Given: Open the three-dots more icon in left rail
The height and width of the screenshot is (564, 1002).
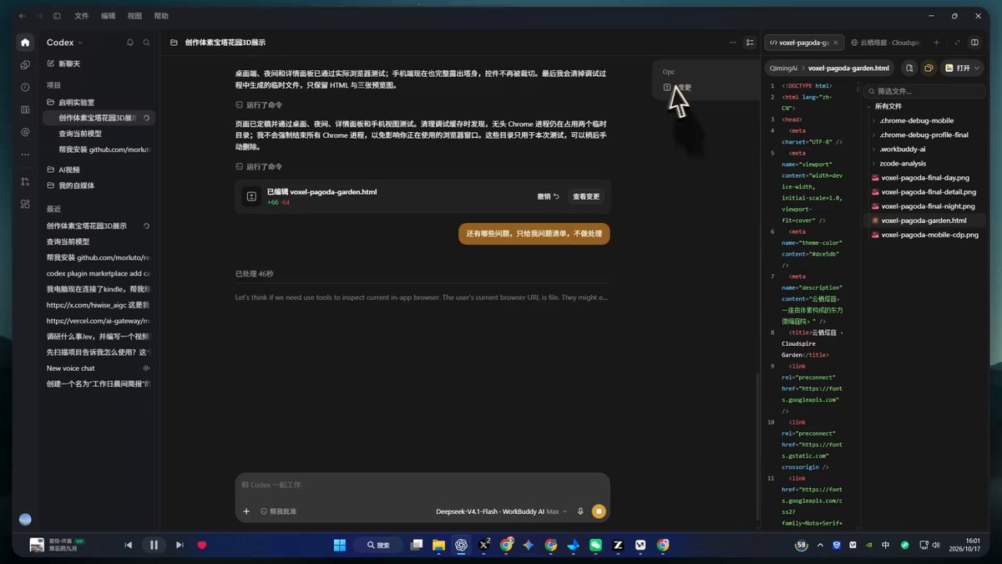Looking at the screenshot, I should (x=25, y=155).
